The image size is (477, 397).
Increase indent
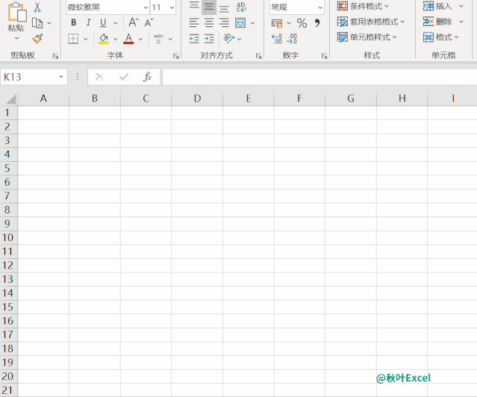209,39
